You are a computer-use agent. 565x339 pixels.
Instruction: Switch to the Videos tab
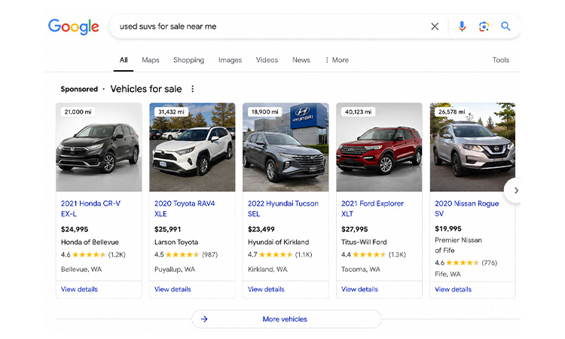tap(267, 60)
